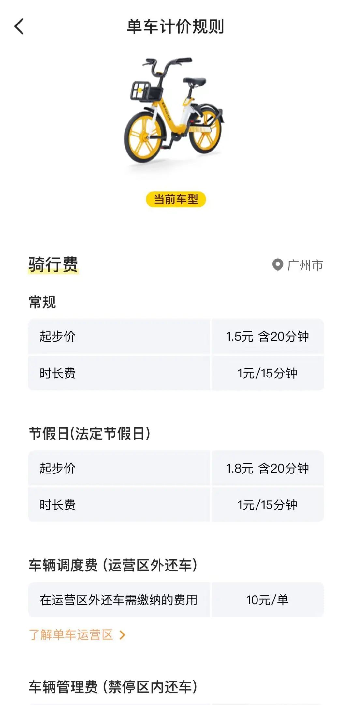Tap the 当前车型 yellow badge

click(x=176, y=199)
